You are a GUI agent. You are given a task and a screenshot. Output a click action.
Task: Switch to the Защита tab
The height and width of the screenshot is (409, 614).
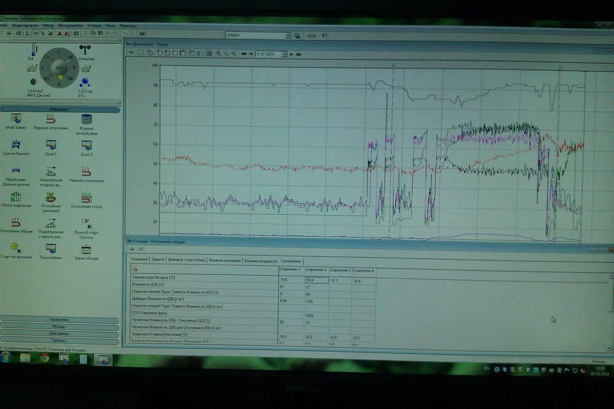click(x=158, y=259)
